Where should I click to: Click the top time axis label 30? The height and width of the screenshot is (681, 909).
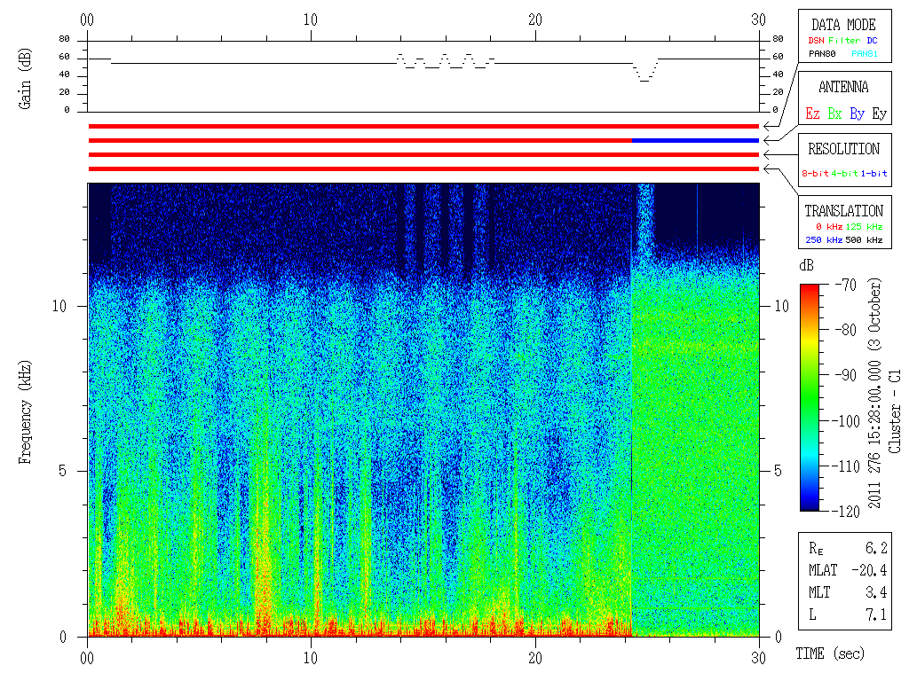tap(759, 20)
